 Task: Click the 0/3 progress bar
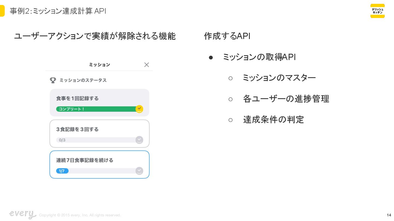point(96,140)
